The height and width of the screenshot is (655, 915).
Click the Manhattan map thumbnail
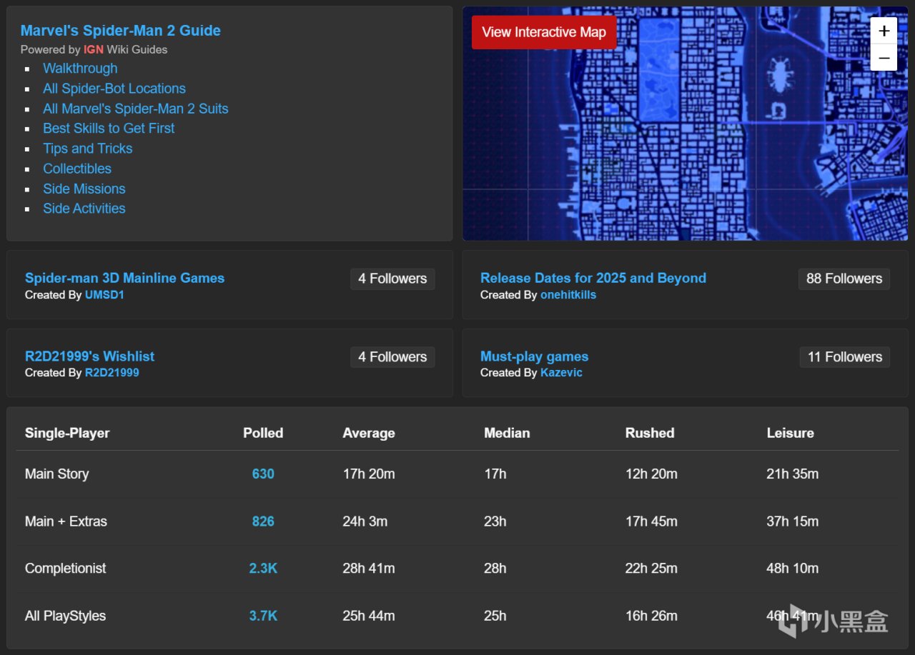685,124
